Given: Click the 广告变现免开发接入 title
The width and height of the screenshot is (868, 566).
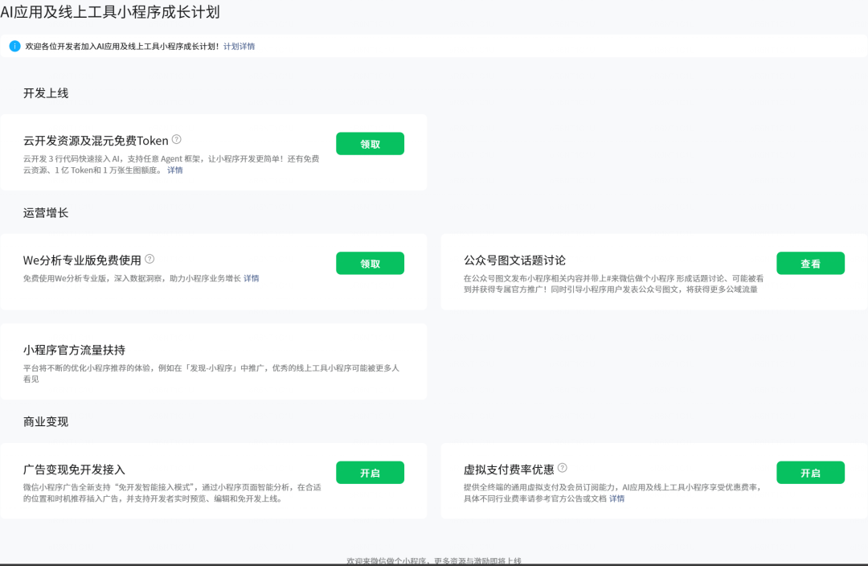Looking at the screenshot, I should click(x=74, y=470).
